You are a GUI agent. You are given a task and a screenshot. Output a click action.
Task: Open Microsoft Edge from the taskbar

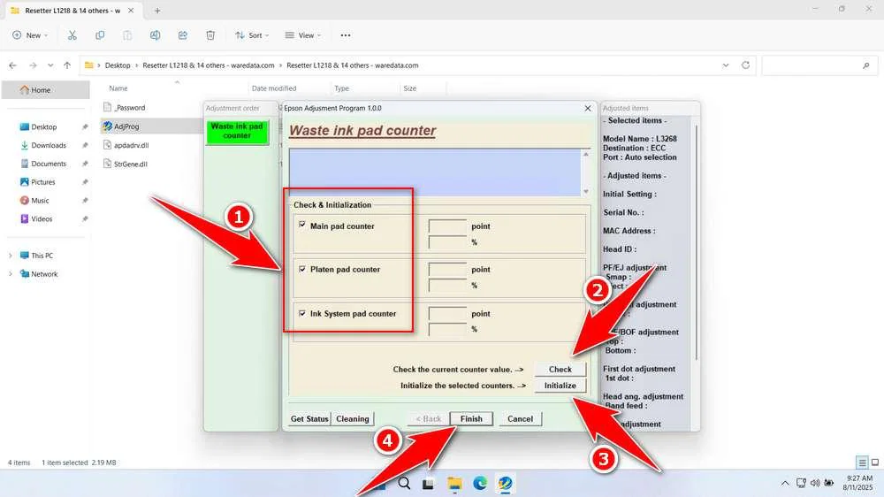479,483
